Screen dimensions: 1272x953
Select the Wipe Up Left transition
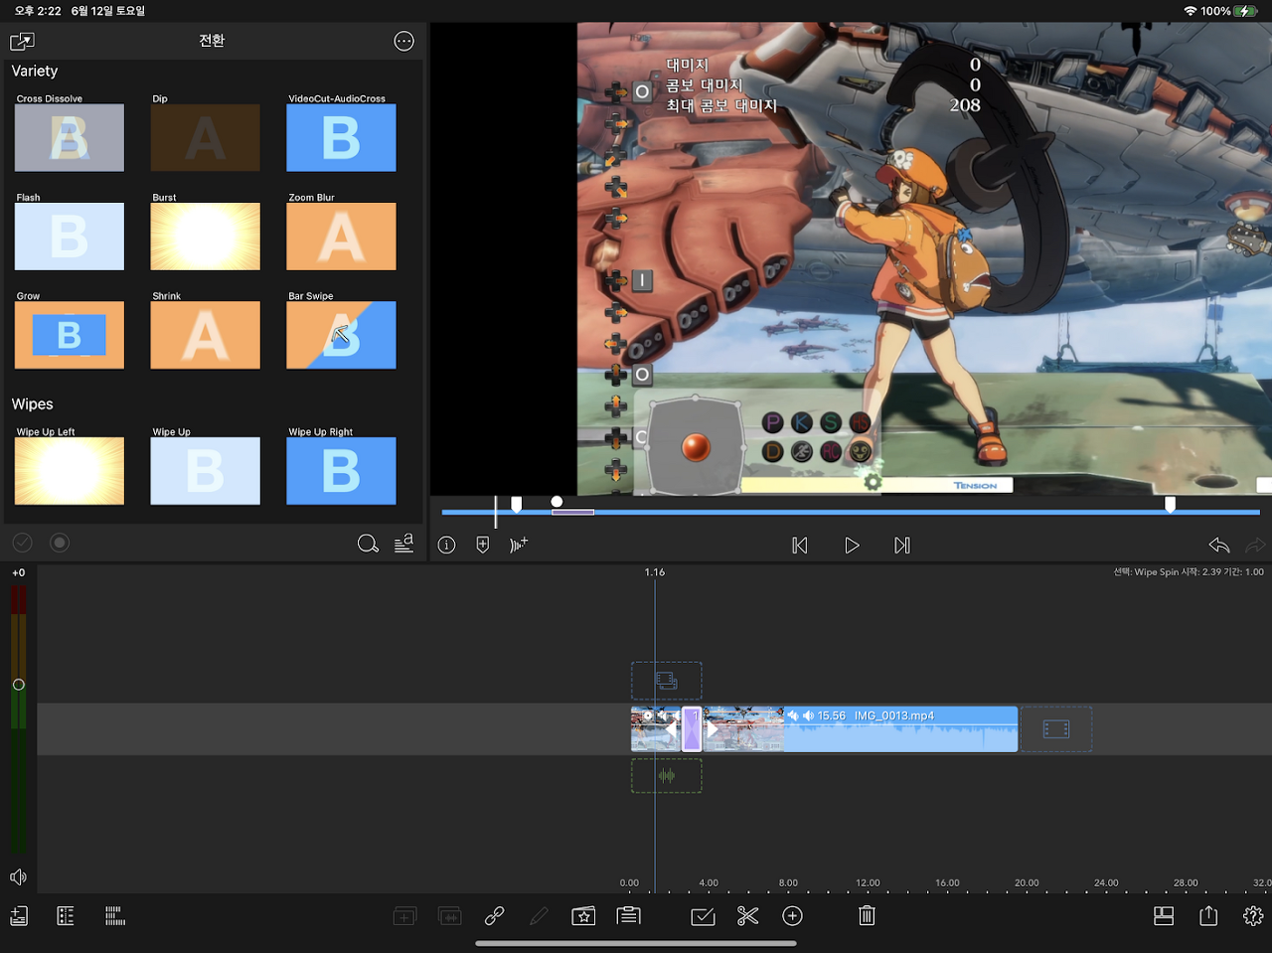coord(70,471)
